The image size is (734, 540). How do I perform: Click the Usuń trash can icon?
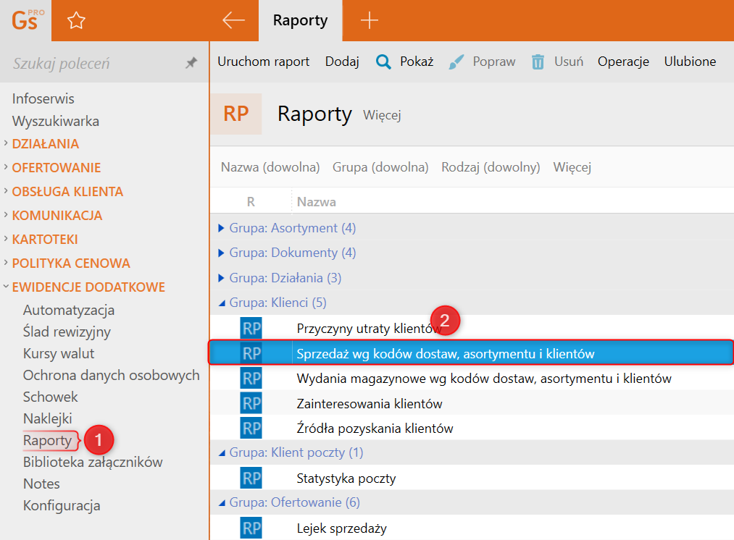538,62
